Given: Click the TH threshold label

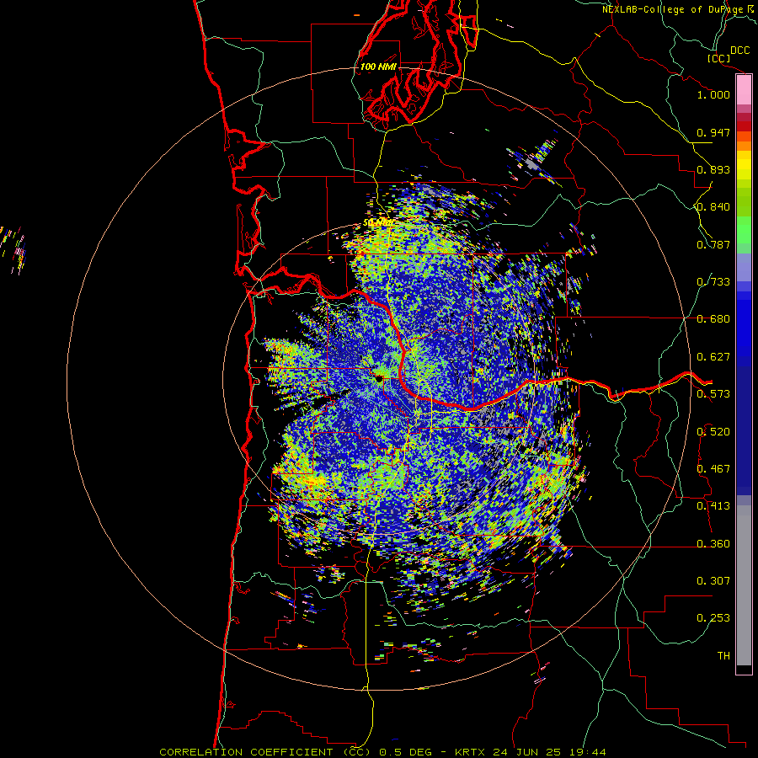Looking at the screenshot, I should 723,656.
